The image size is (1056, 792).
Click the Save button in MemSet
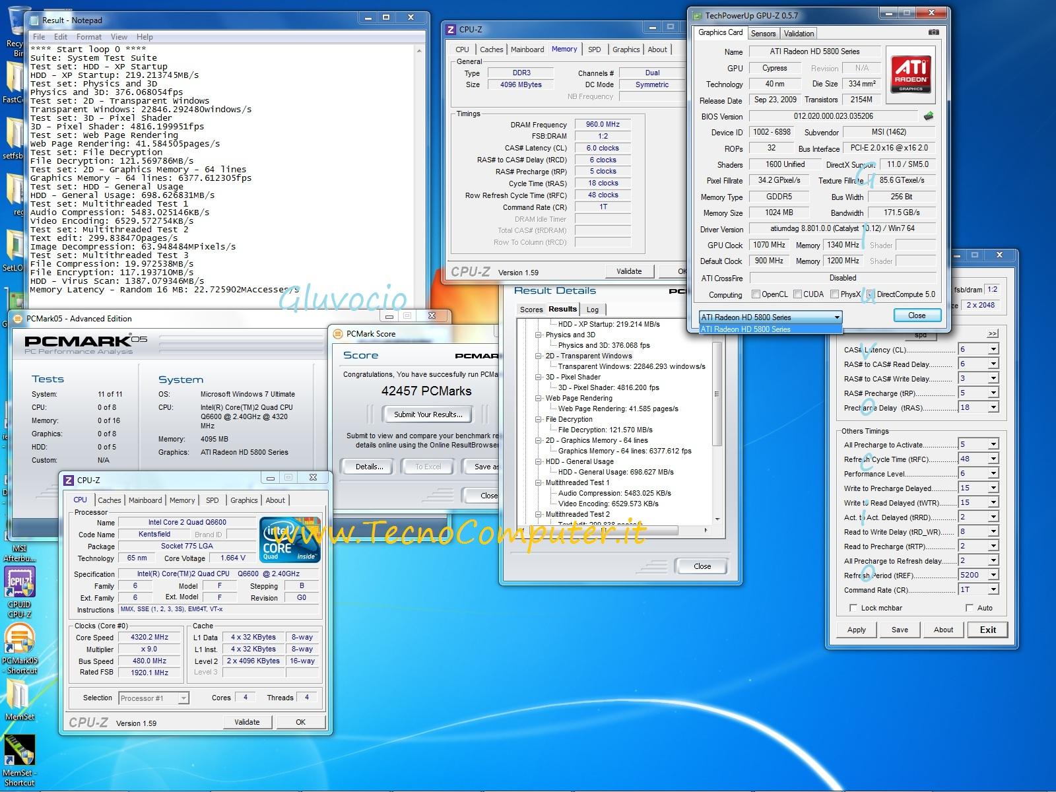900,630
